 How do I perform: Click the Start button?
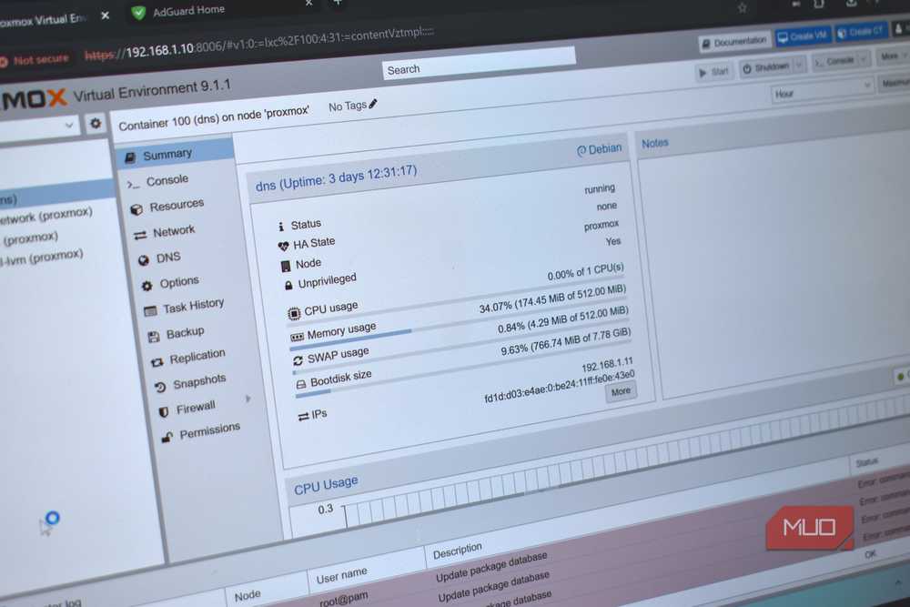713,71
